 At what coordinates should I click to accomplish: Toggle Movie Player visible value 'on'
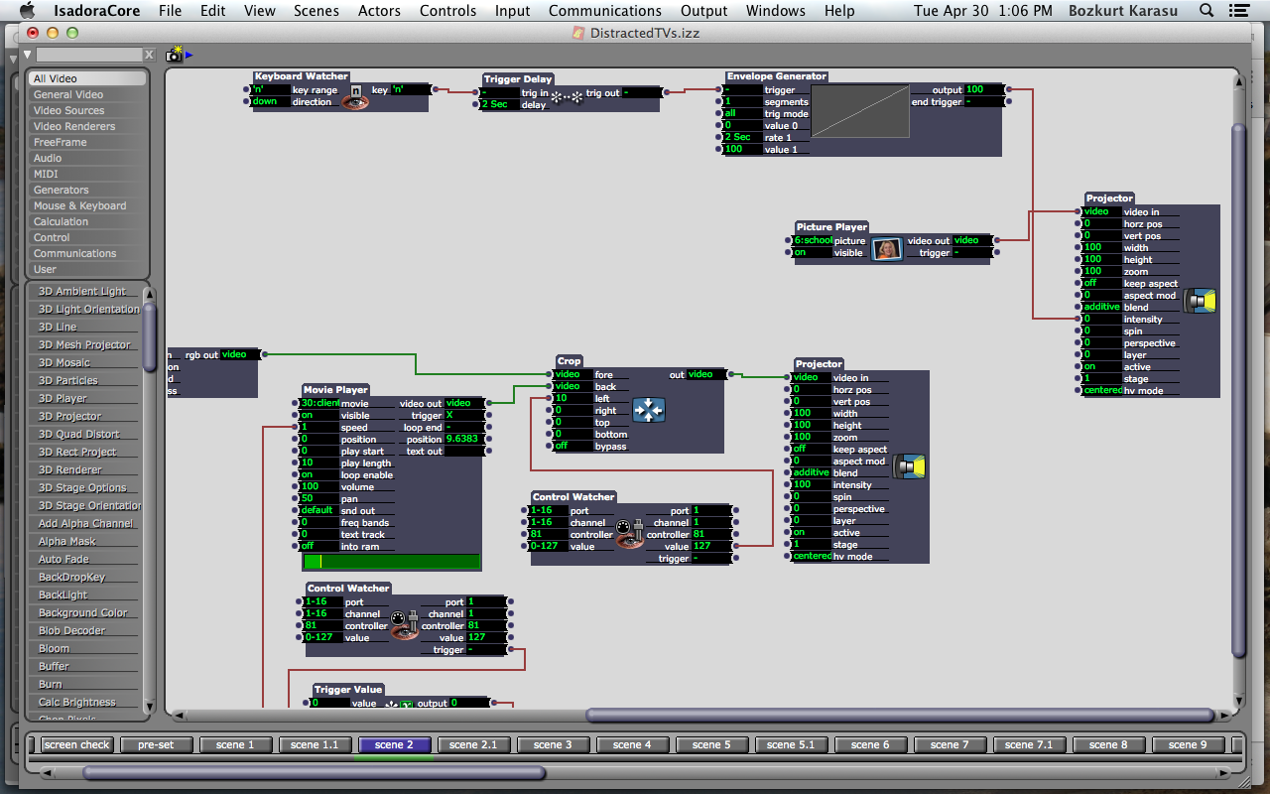(x=318, y=416)
